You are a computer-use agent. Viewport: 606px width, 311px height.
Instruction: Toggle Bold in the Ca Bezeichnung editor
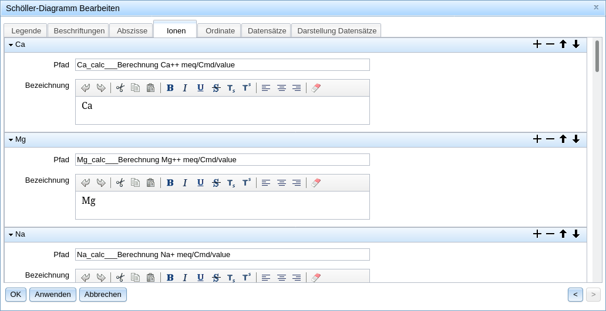tap(170, 88)
